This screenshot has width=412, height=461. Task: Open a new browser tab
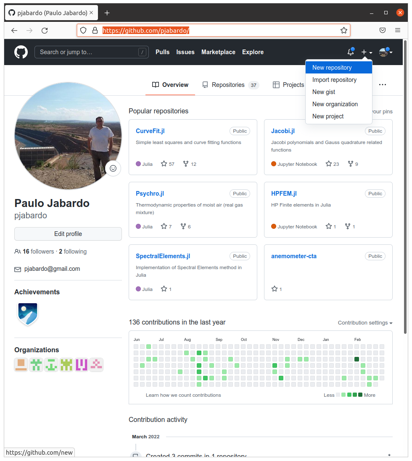(x=107, y=13)
